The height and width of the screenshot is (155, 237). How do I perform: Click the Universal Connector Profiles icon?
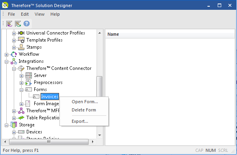[x=21, y=33]
